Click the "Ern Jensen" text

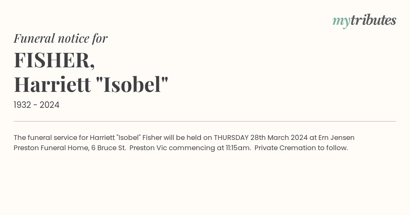coord(337,138)
